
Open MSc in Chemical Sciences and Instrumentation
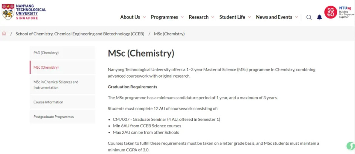[x=56, y=85]
